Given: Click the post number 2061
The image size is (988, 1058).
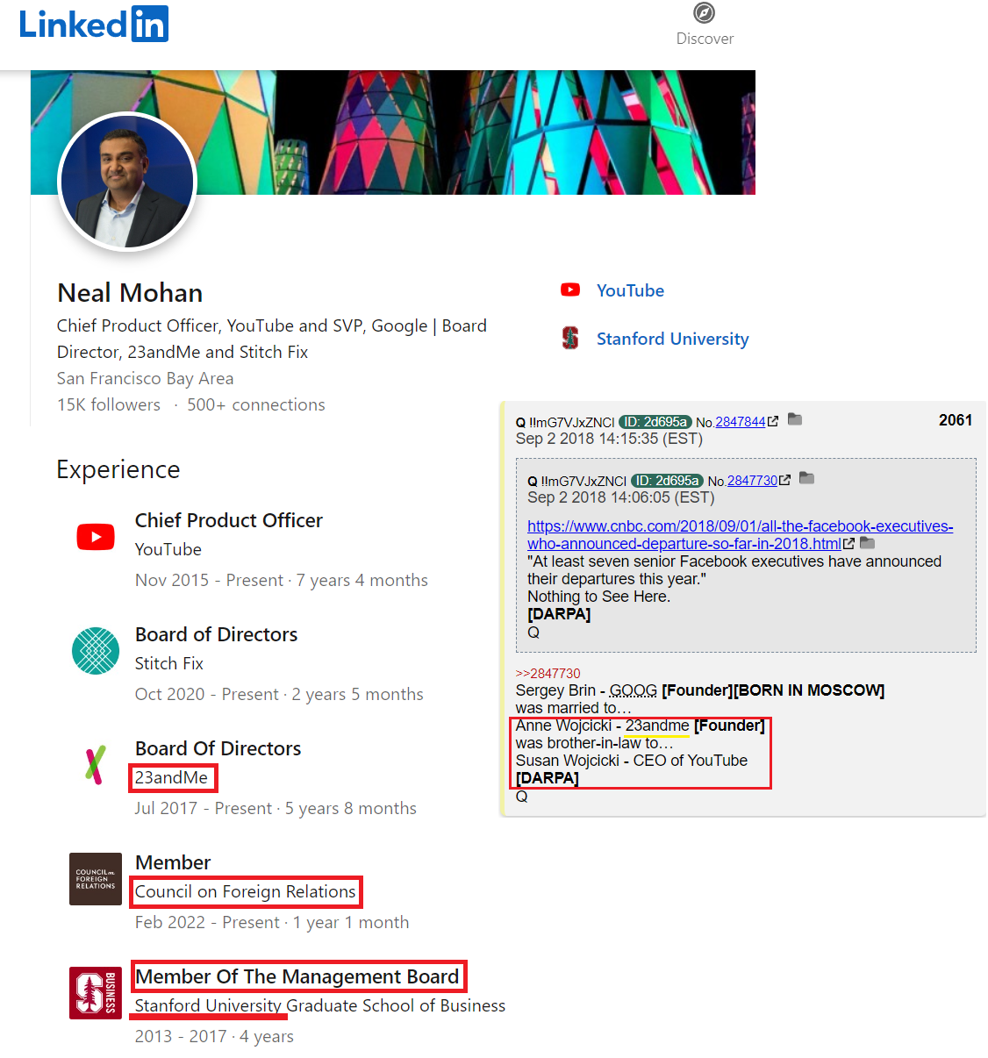Looking at the screenshot, I should pos(956,420).
